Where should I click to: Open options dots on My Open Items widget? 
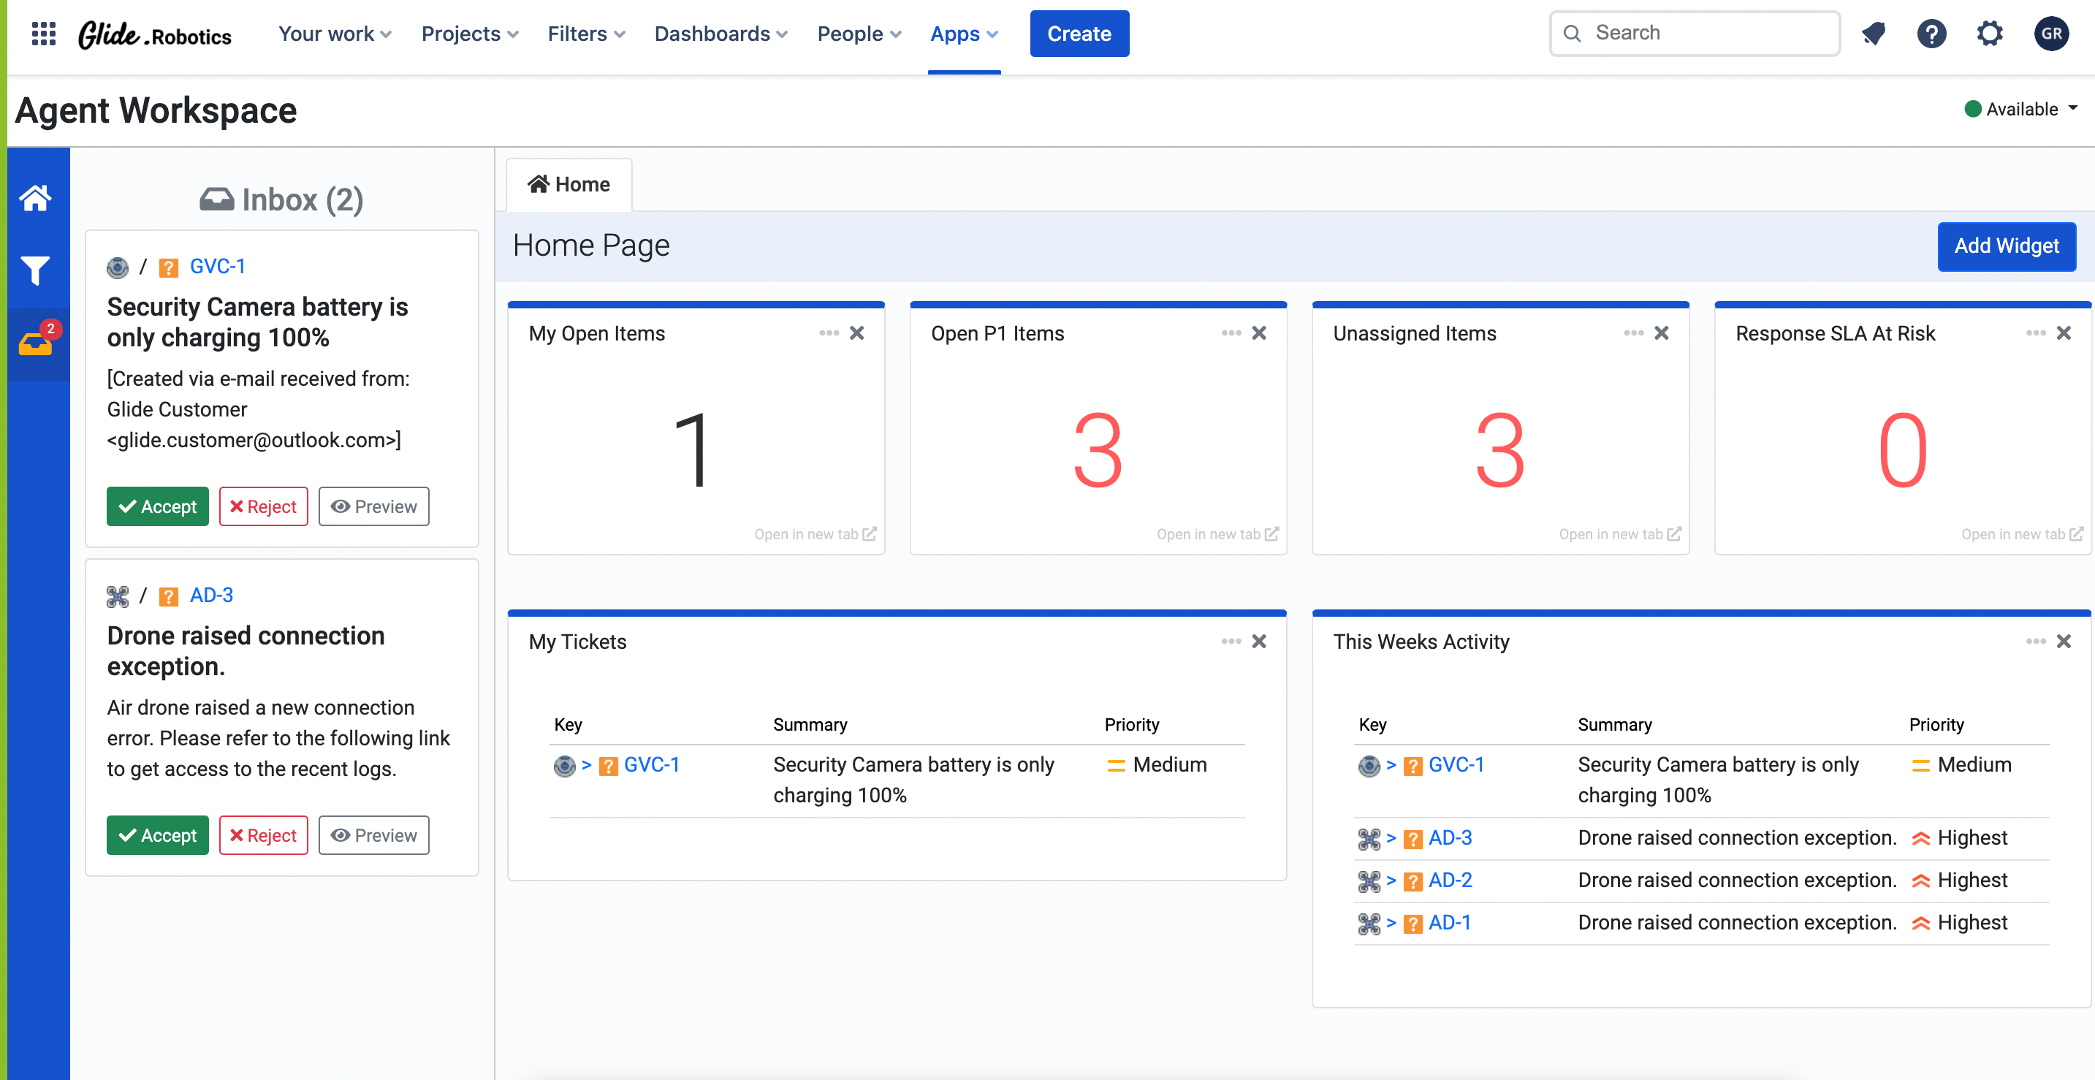[x=829, y=333]
